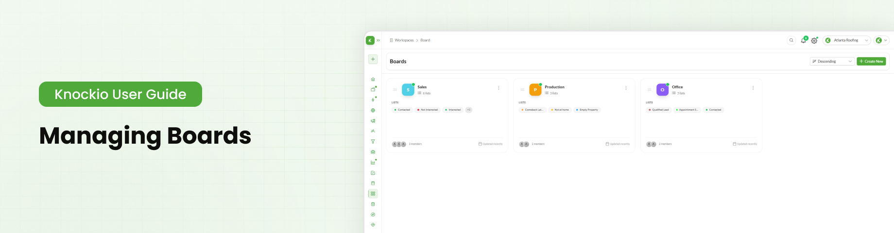Click the Board breadcrumb item

click(x=425, y=40)
